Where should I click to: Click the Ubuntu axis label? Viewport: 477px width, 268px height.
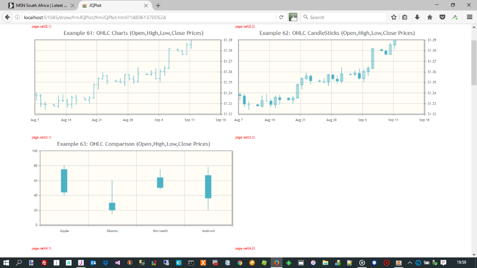112,231
